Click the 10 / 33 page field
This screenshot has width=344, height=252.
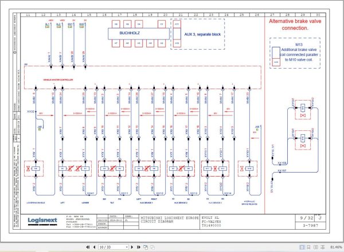pos(113,247)
